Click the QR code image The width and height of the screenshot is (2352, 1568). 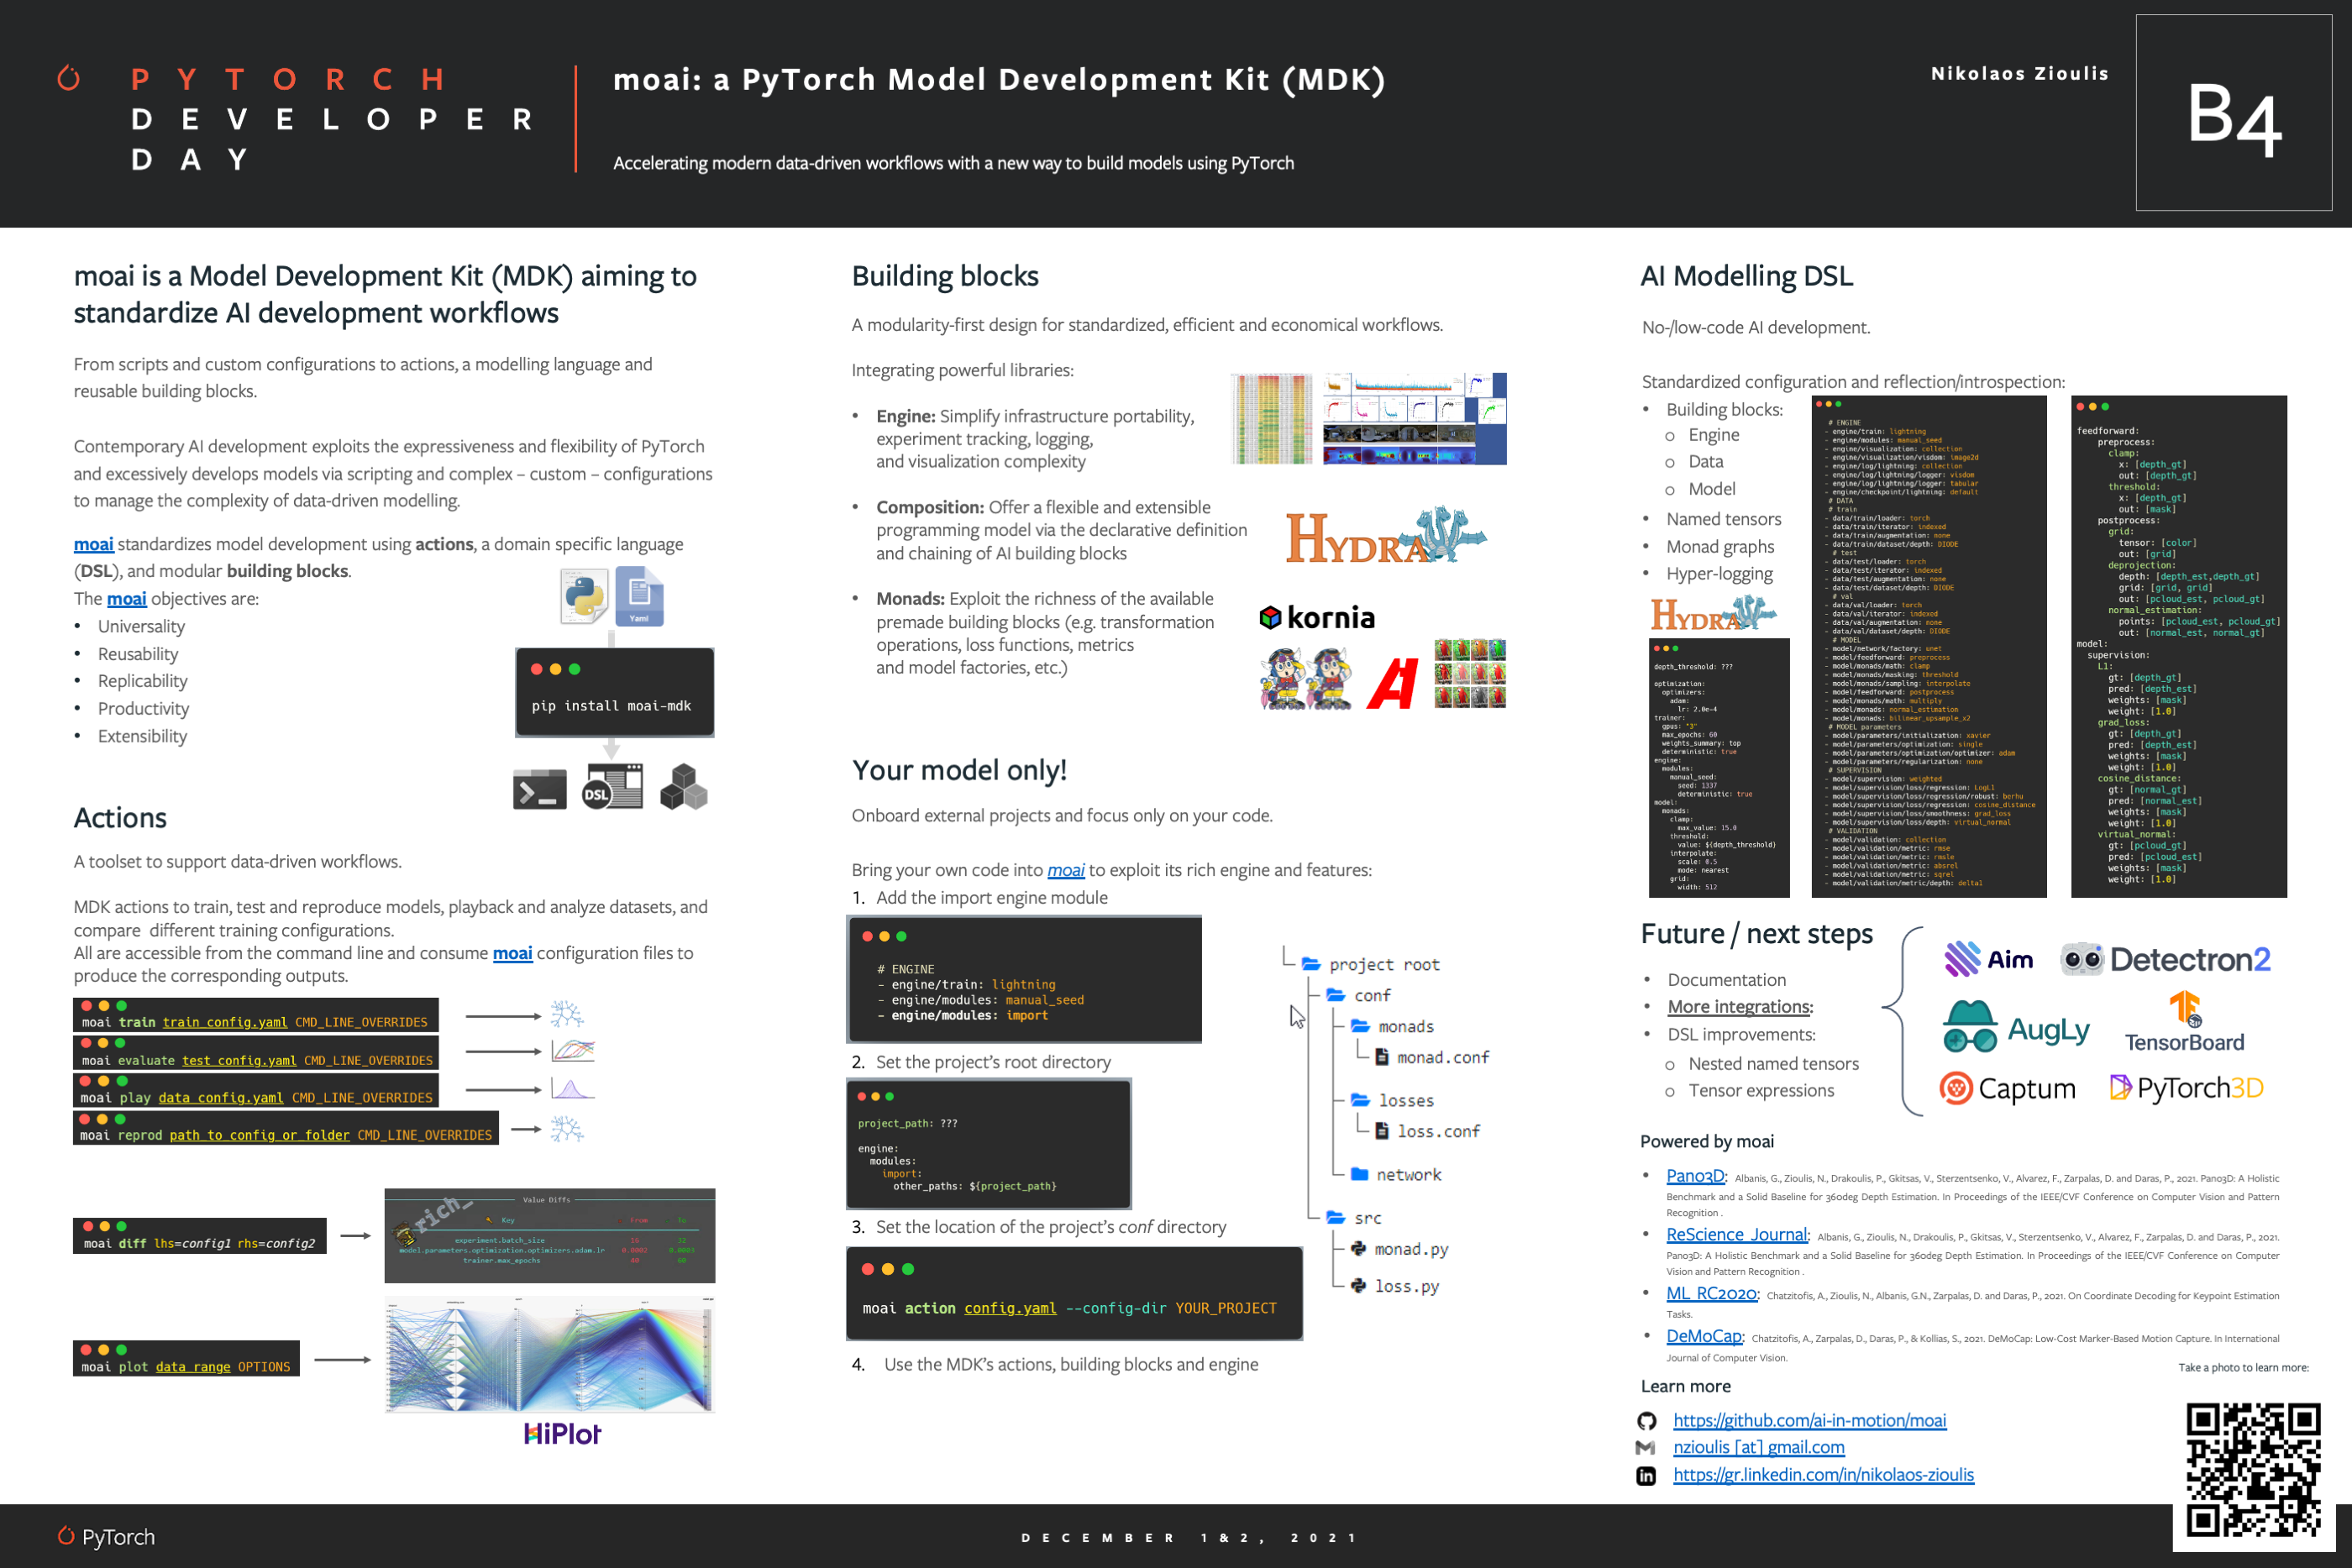(2252, 1470)
